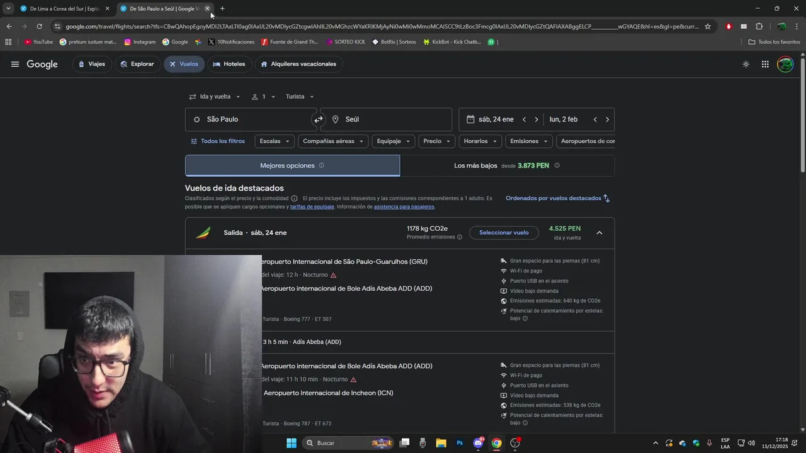Open Todos los filtros

pos(218,142)
